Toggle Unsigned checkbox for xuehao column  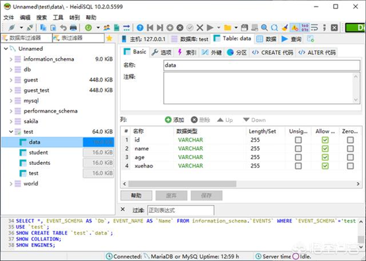click(299, 166)
